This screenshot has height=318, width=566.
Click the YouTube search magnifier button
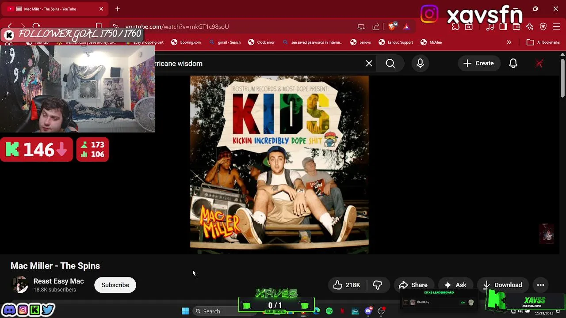(390, 64)
